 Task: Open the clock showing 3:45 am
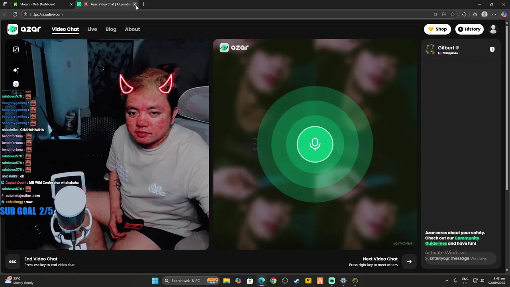click(499, 281)
